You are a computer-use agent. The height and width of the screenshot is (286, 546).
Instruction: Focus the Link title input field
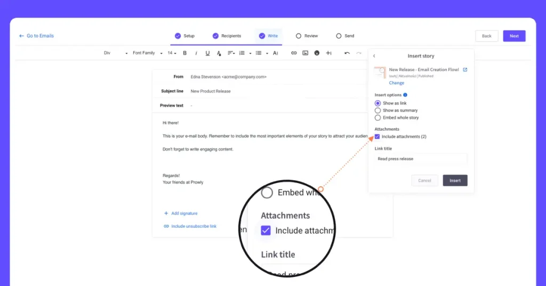pyautogui.click(x=421, y=159)
